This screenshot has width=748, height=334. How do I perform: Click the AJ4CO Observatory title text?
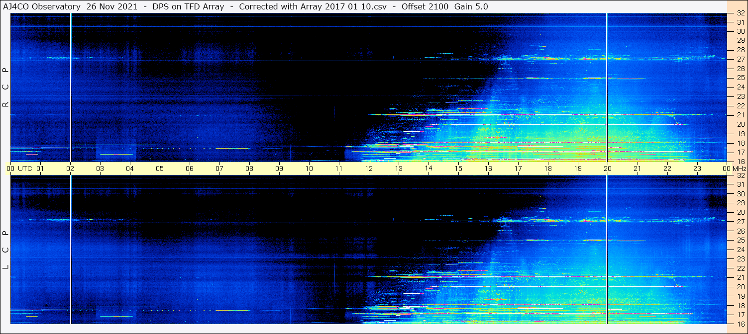coord(41,6)
